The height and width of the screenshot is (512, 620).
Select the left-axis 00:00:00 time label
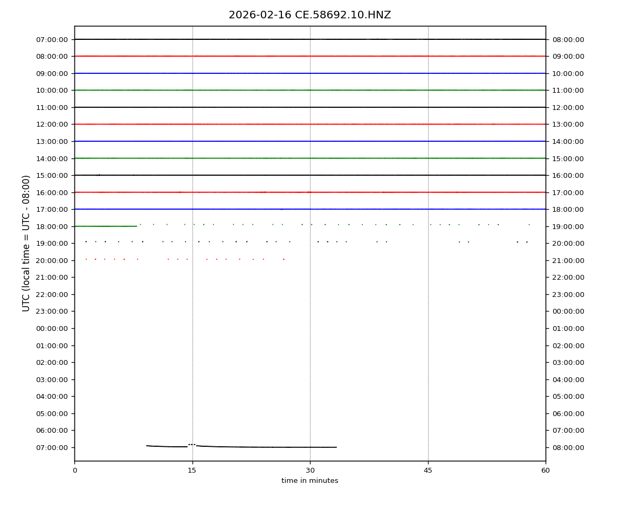(52, 328)
